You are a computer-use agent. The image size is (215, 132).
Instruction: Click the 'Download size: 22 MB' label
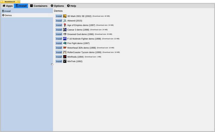coord(111,39)
